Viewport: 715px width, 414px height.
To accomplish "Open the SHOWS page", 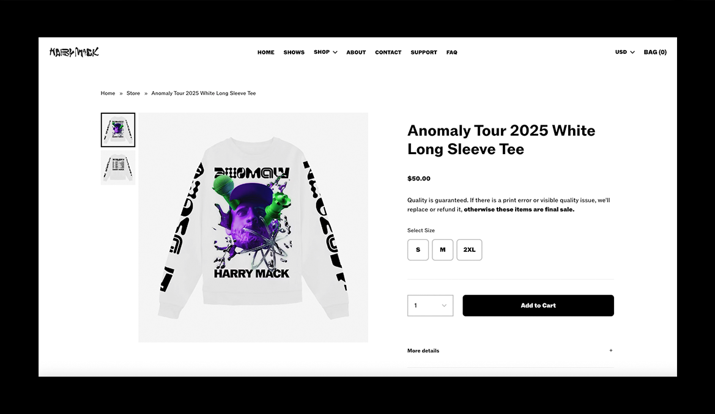I will point(294,53).
